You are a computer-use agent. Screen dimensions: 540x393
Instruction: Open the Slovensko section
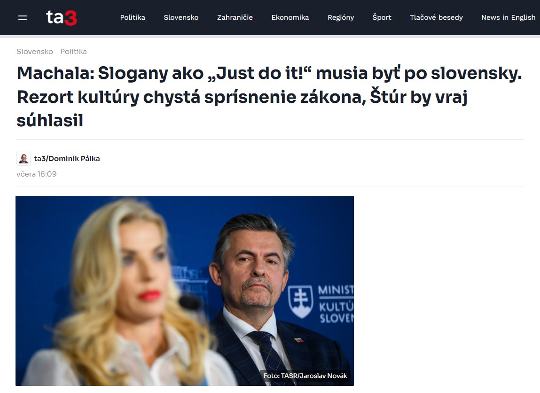[x=181, y=17]
